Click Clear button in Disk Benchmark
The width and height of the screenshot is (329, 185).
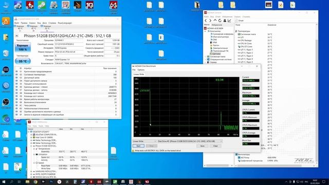click(x=215, y=146)
